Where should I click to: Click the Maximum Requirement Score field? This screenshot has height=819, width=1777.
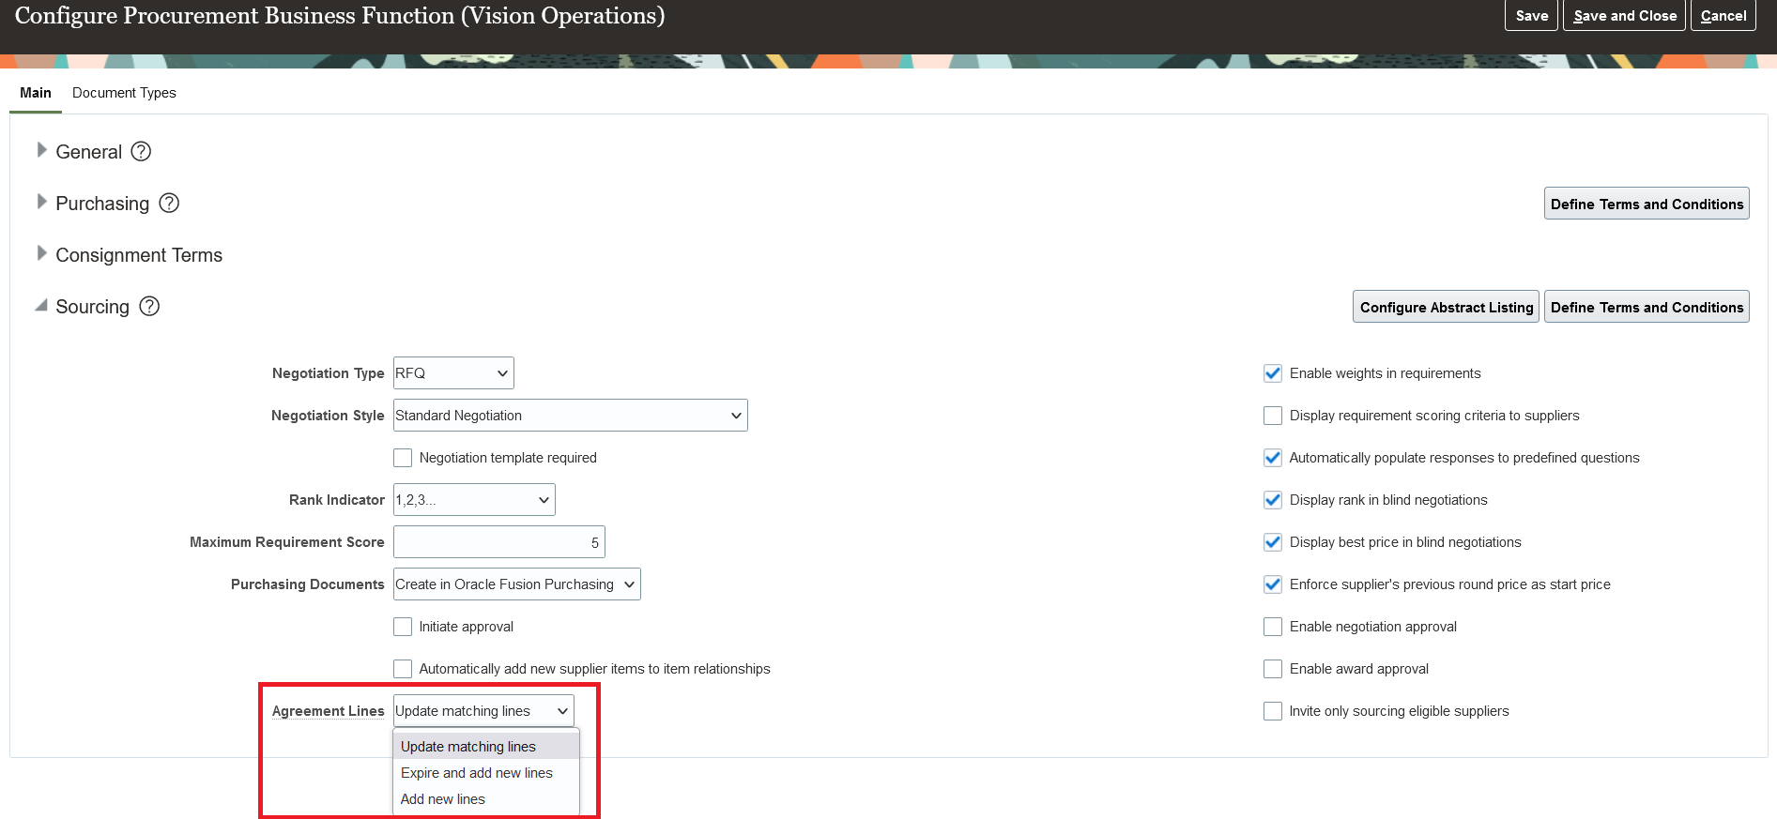pyautogui.click(x=499, y=541)
